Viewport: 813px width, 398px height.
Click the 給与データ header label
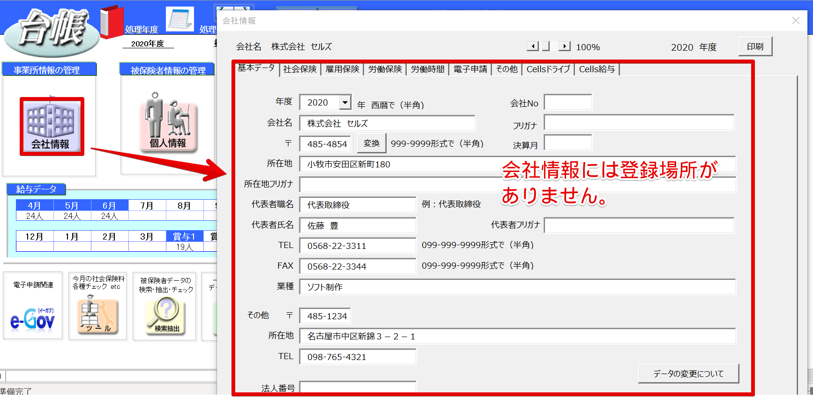click(36, 189)
